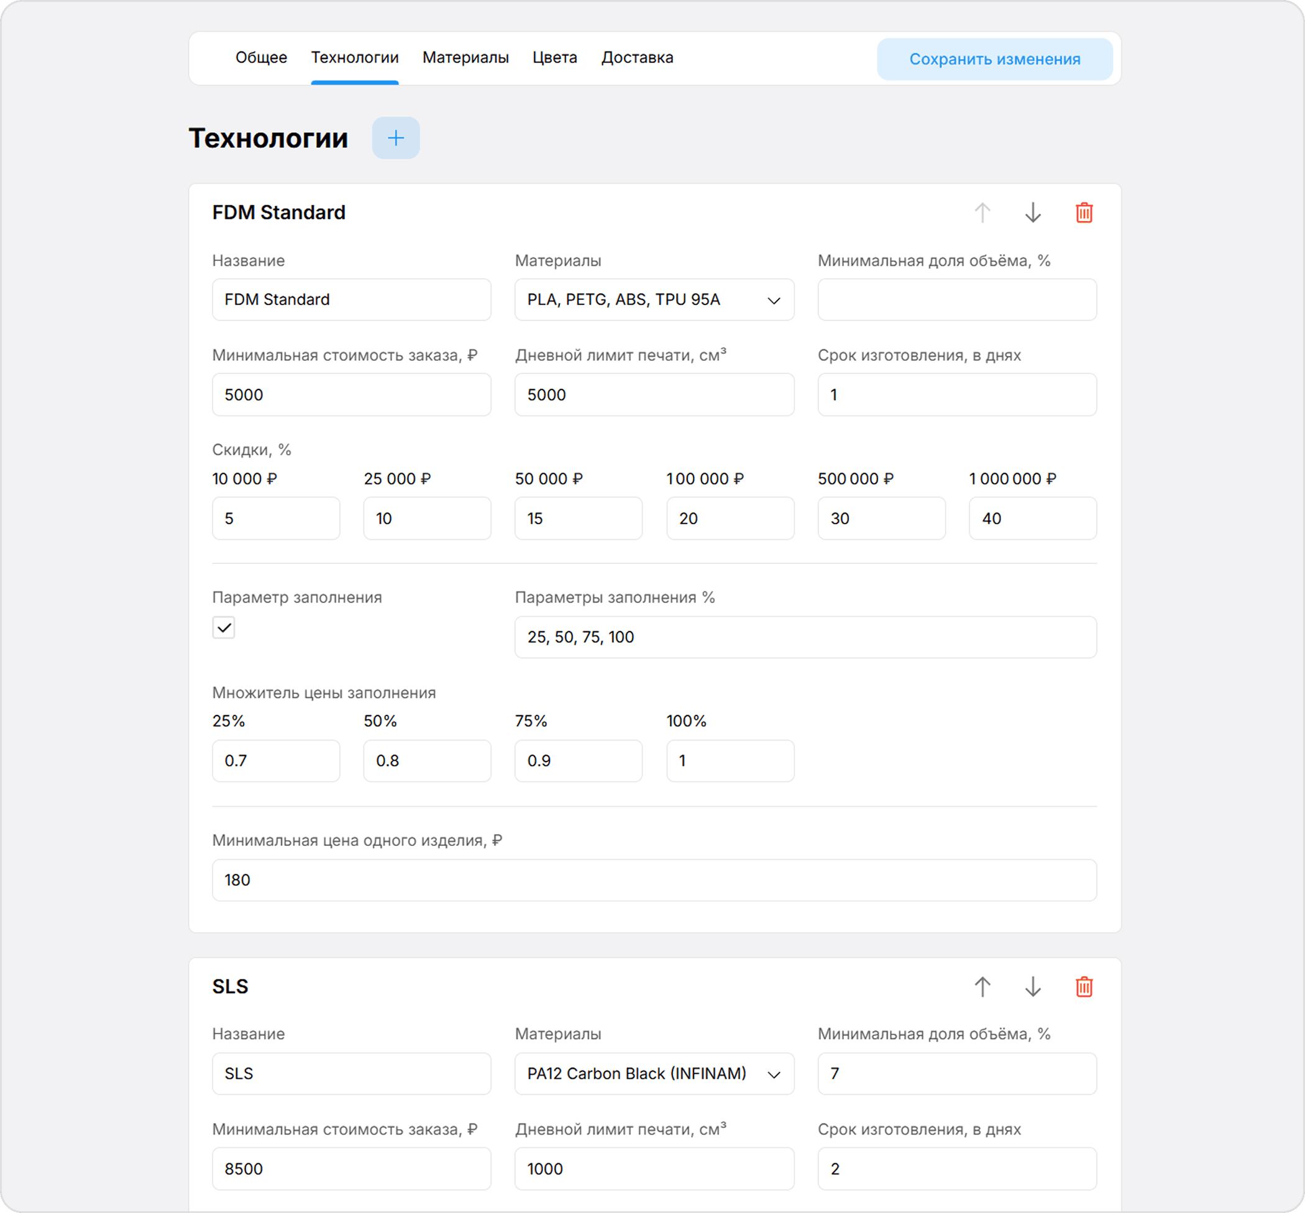Open FDM Standard materials dropdown
The image size is (1305, 1213).
click(654, 300)
